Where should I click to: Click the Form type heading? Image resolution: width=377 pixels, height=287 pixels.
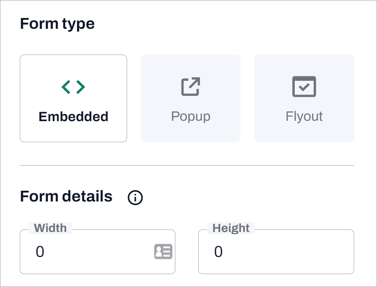(x=57, y=24)
